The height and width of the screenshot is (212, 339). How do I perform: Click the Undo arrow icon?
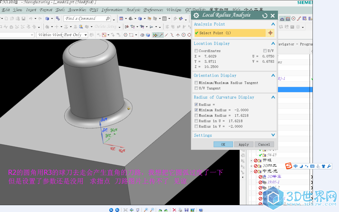point(30,19)
